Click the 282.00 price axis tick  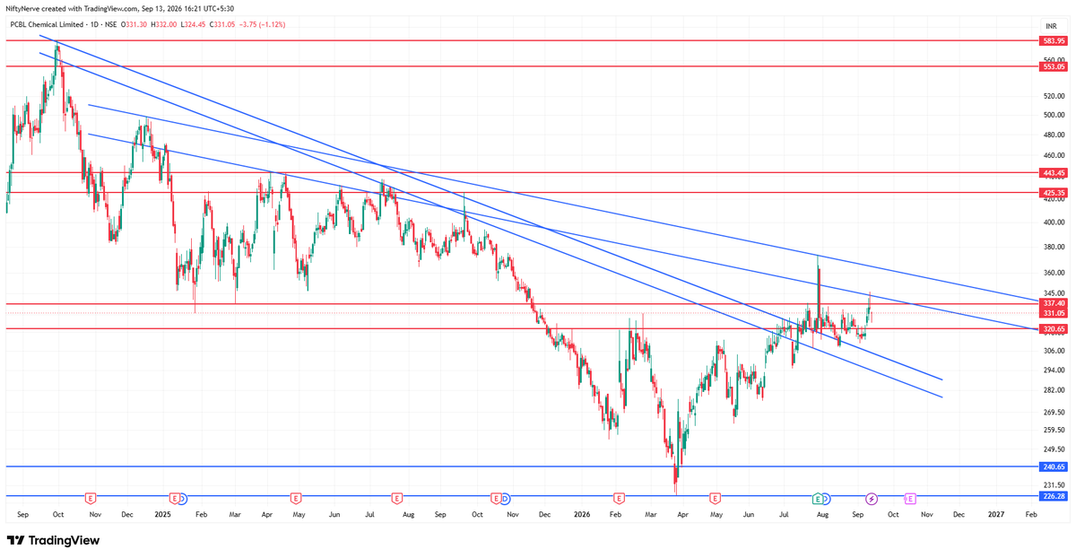tap(1054, 390)
